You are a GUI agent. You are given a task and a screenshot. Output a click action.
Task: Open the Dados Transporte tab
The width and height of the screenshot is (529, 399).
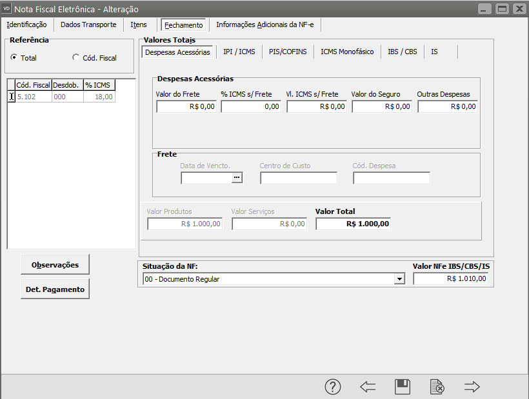coord(88,24)
